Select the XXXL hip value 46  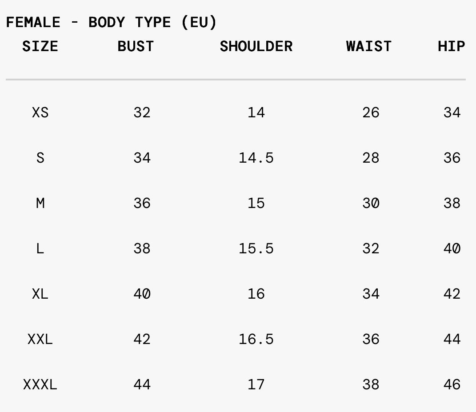452,384
